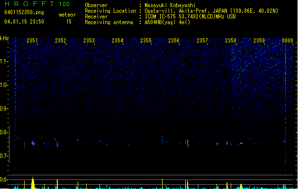
Task: Click the ICOM IC-575 receiver text
Action: click(190, 17)
